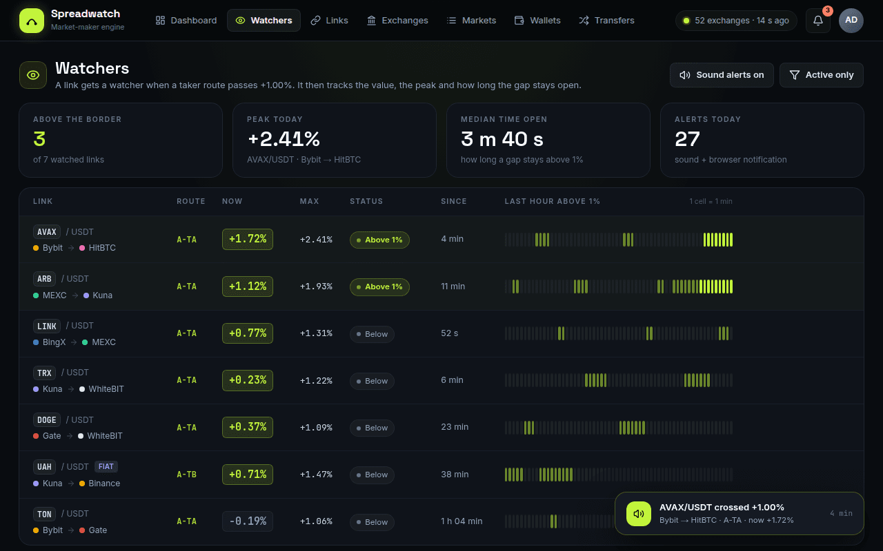Image resolution: width=883 pixels, height=551 pixels.
Task: Click the green status dot for 52 exchanges
Action: (x=686, y=21)
